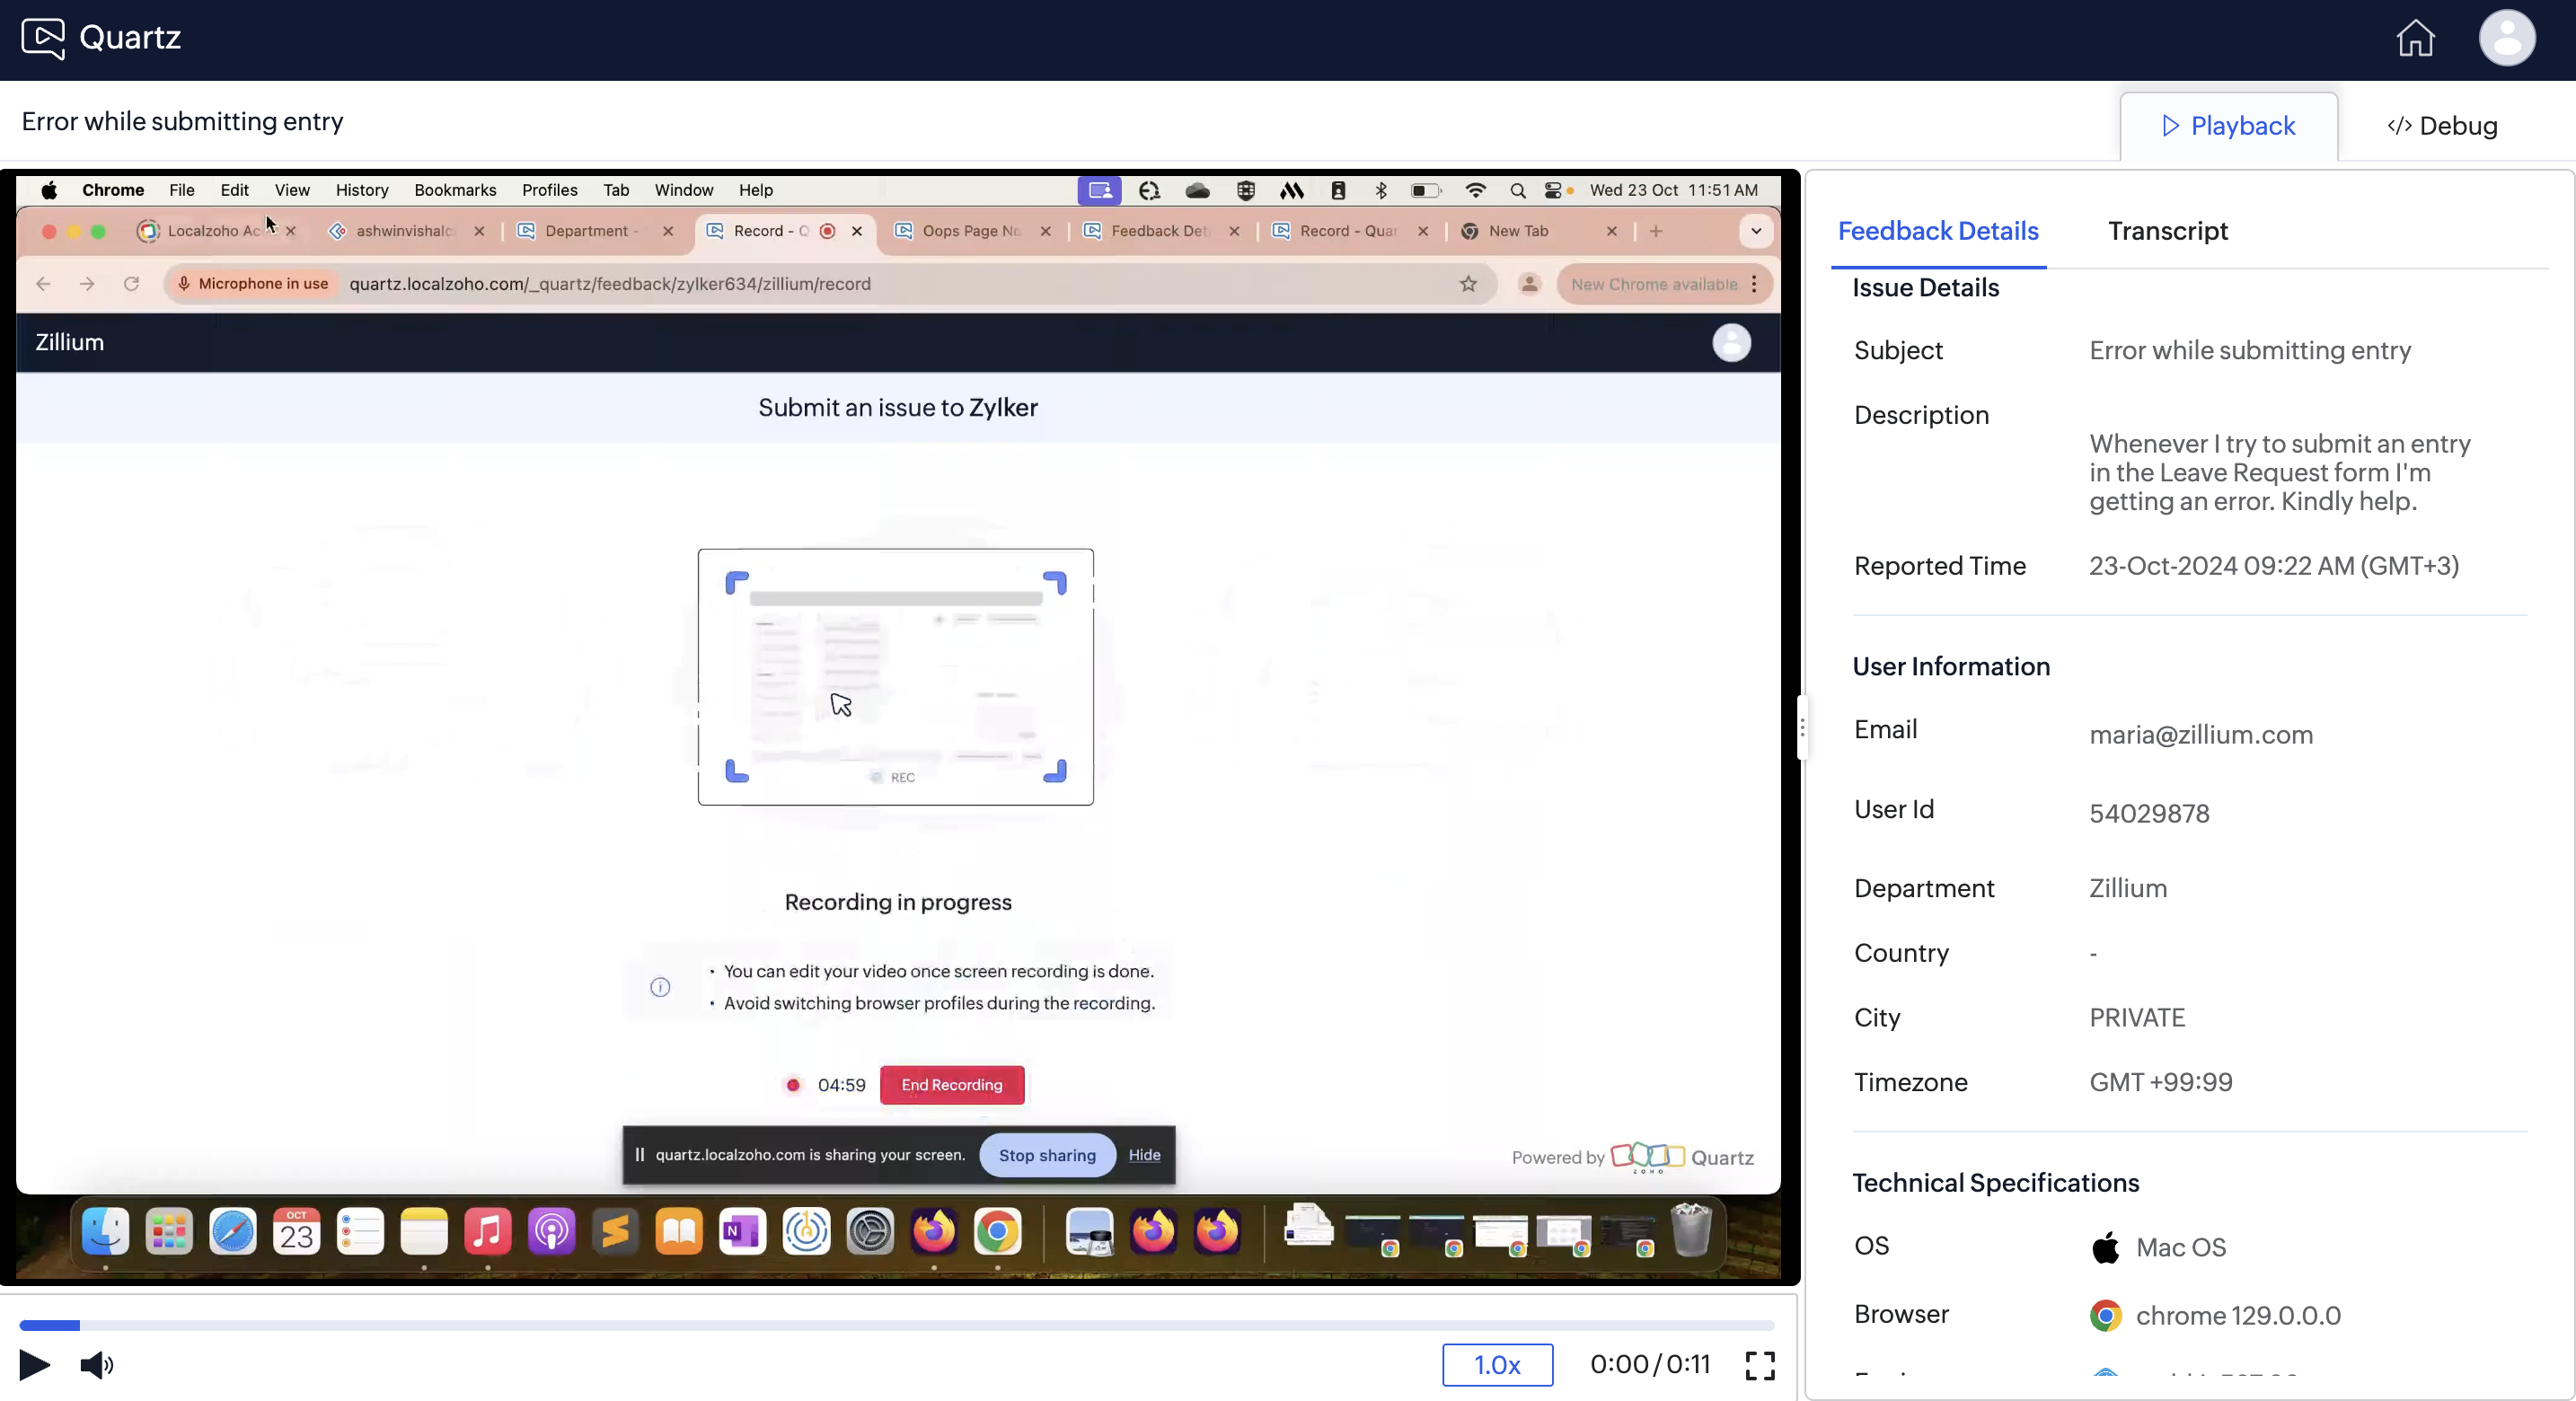Click the video progress bar
This screenshot has width=2576, height=1401.
click(x=896, y=1325)
